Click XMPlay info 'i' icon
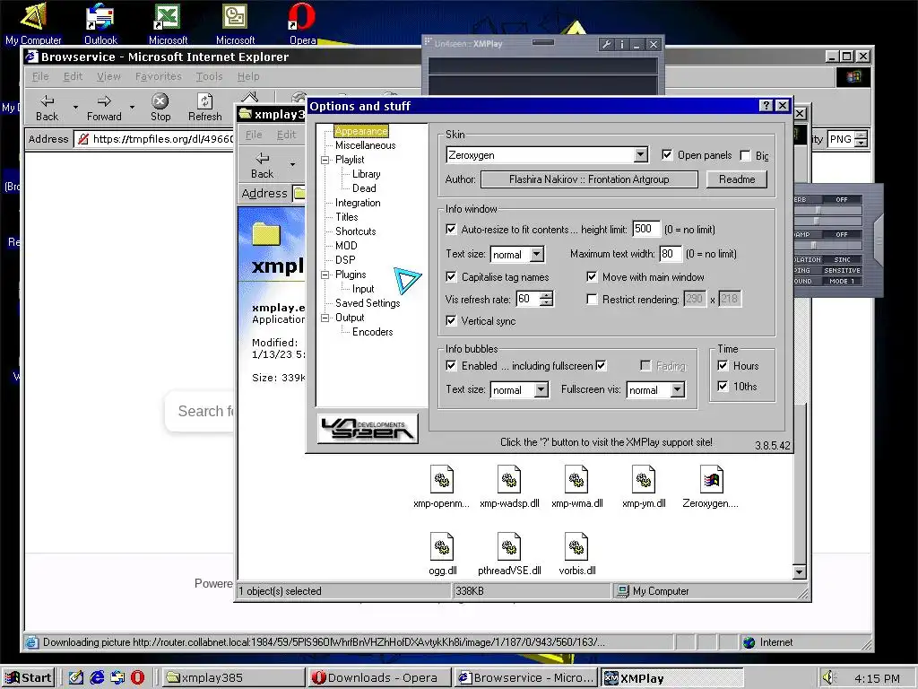The width and height of the screenshot is (918, 689). click(x=622, y=44)
